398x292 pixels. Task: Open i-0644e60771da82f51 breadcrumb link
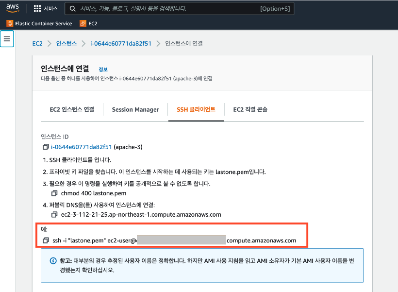coord(121,43)
